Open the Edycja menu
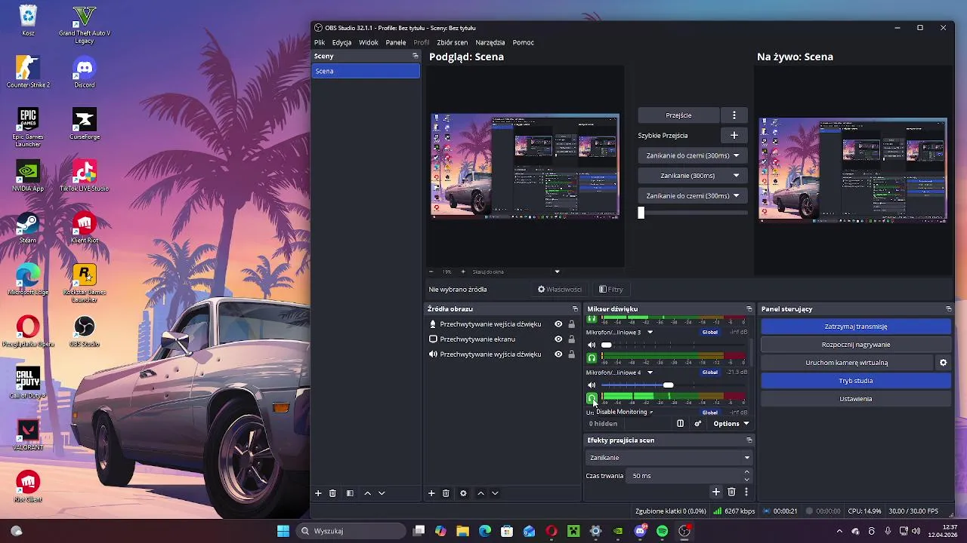Screen dimensions: 967x543 [x=341, y=42]
